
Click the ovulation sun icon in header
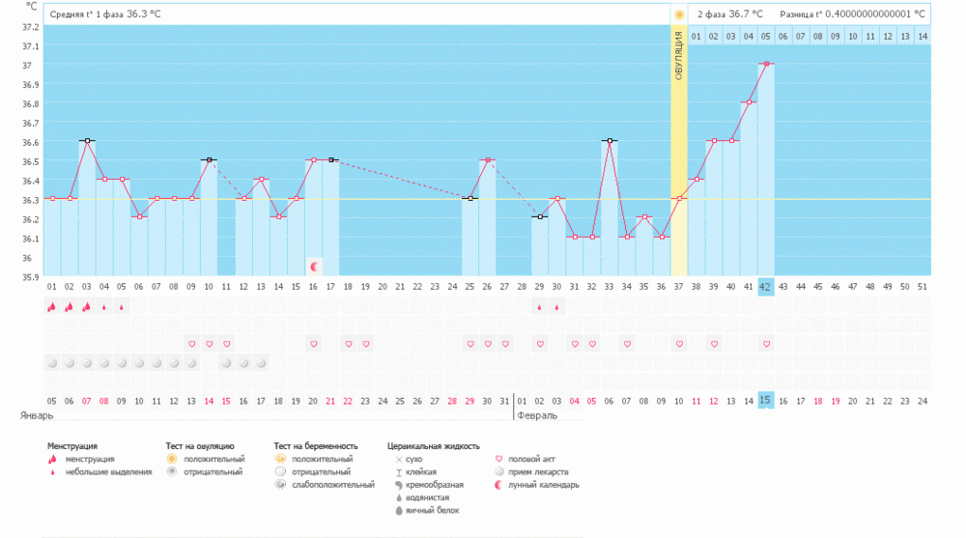tap(679, 14)
